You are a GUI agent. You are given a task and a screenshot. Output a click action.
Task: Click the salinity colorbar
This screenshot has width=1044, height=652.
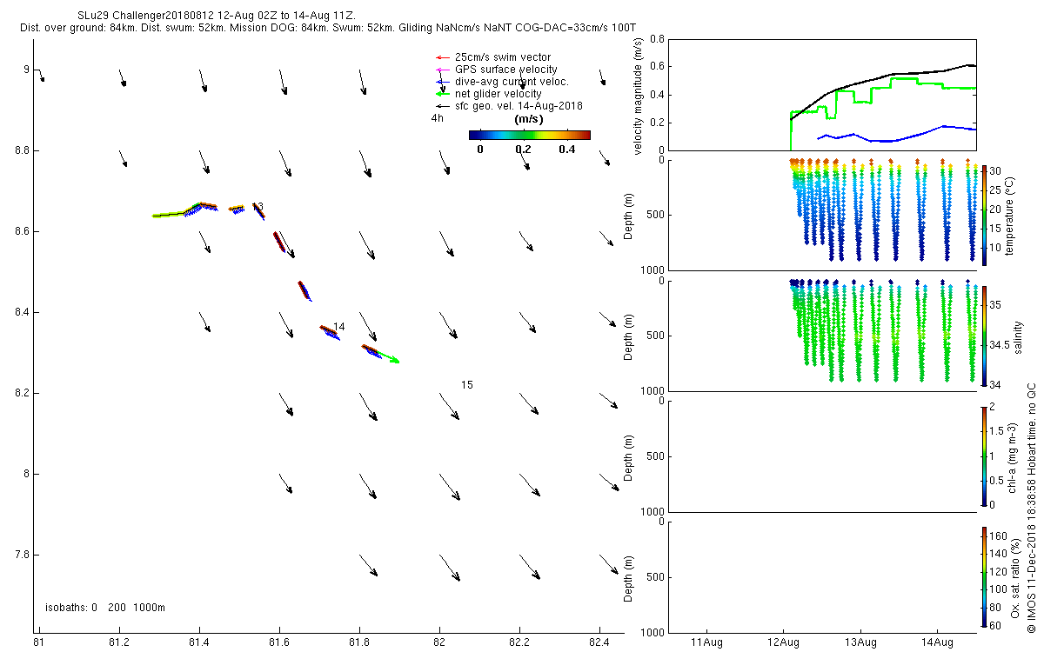pyautogui.click(x=984, y=335)
